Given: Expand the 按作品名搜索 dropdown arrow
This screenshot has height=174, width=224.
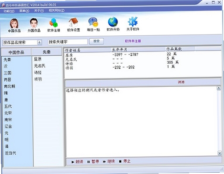Looking at the screenshot, I should 39,42.
